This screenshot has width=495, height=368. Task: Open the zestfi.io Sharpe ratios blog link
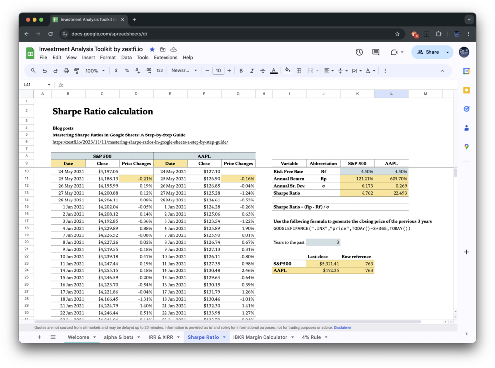tap(140, 142)
